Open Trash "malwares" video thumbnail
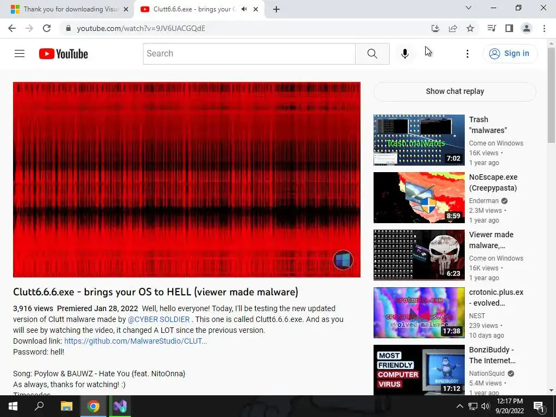 (x=419, y=140)
